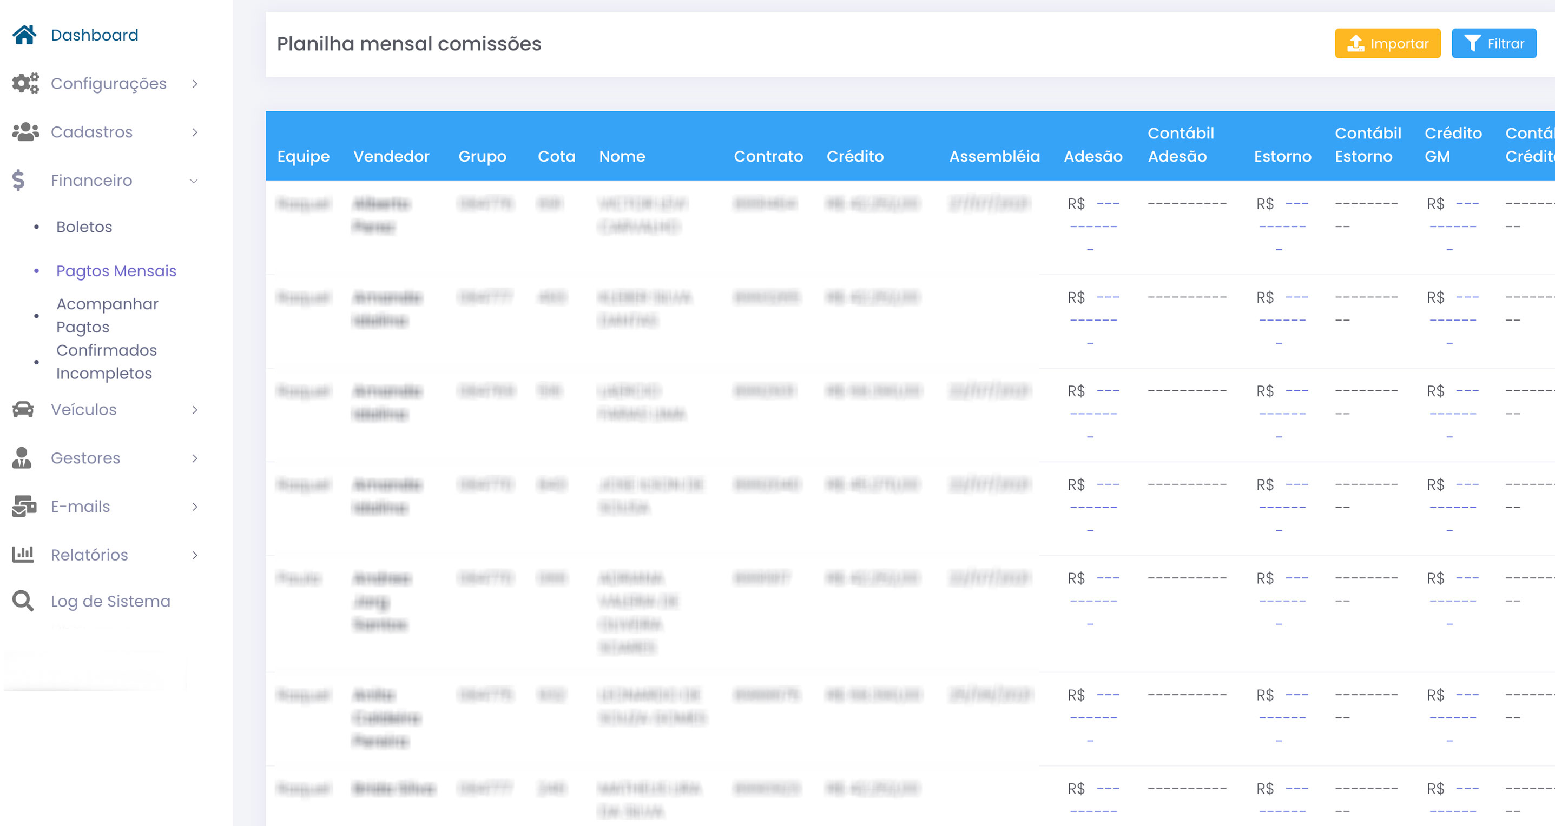The height and width of the screenshot is (826, 1555).
Task: Click the Cadastros people icon
Action: click(25, 131)
